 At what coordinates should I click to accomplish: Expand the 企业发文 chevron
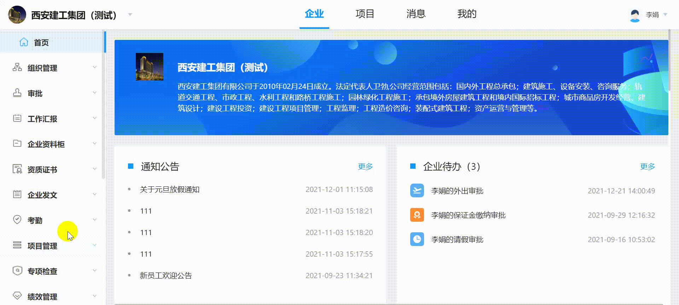point(94,194)
